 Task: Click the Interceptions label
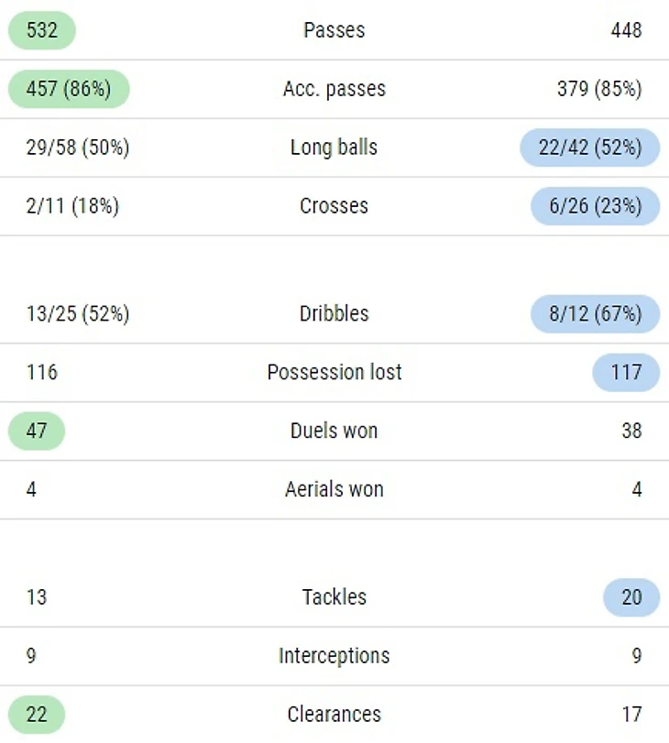334,656
